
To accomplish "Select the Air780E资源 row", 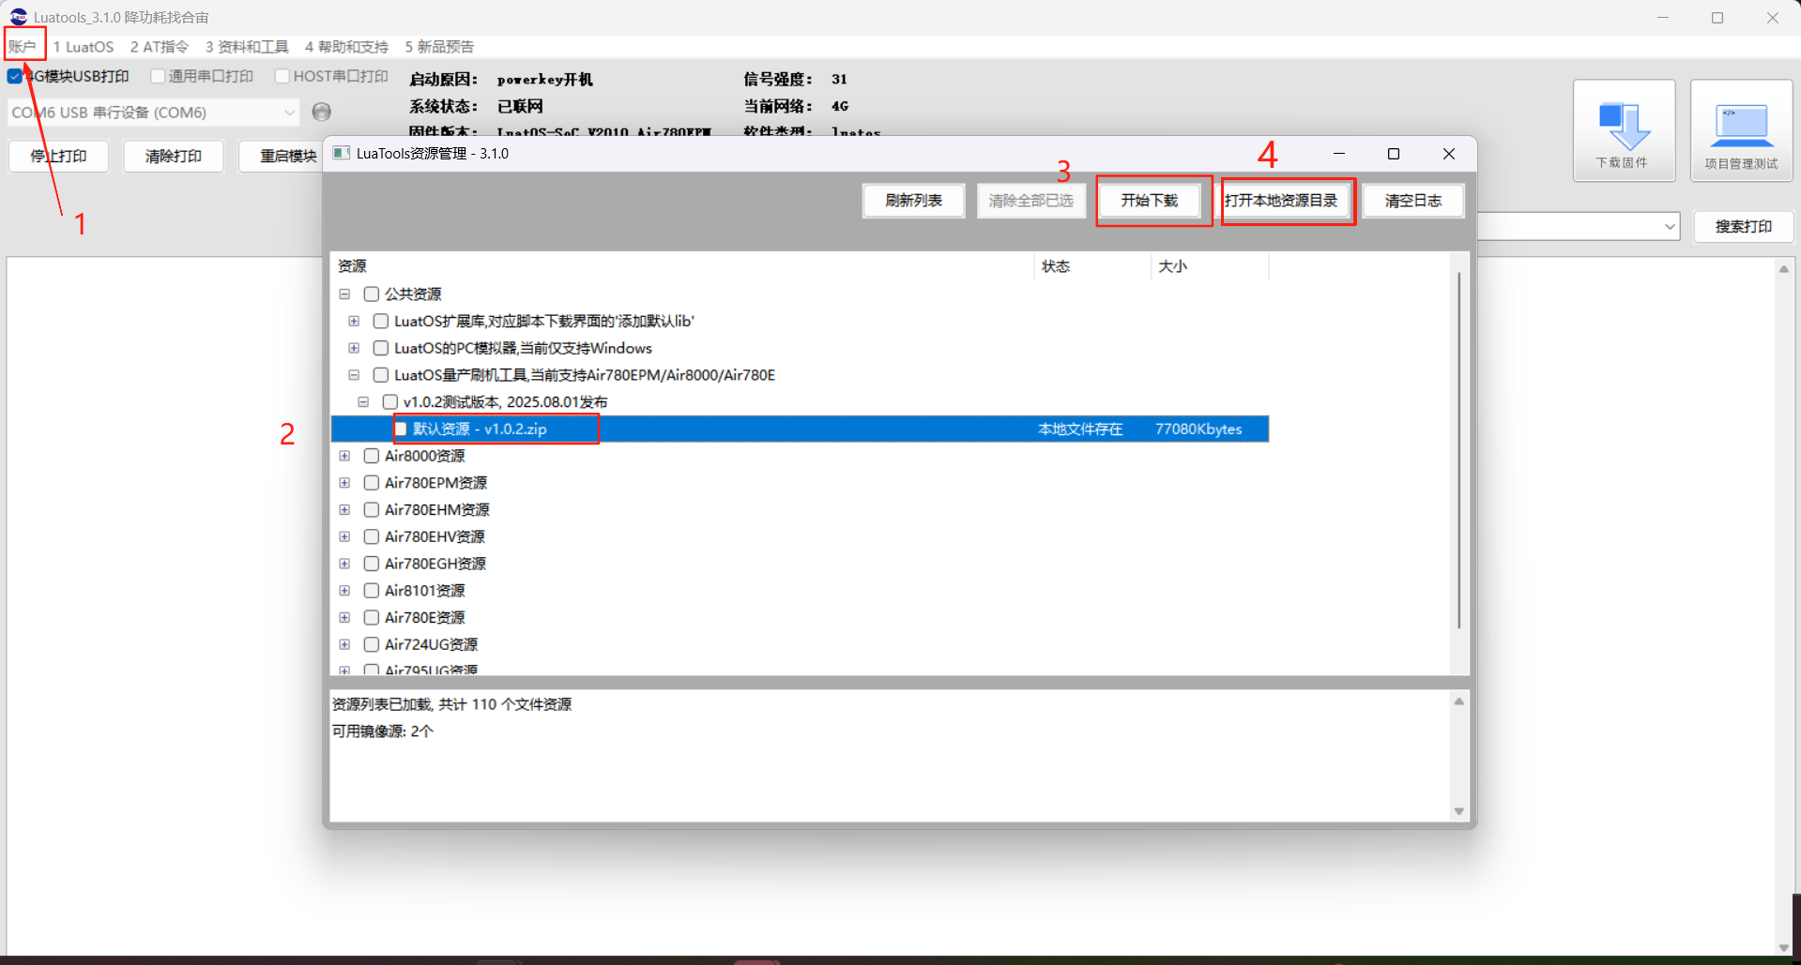I will click(x=425, y=617).
